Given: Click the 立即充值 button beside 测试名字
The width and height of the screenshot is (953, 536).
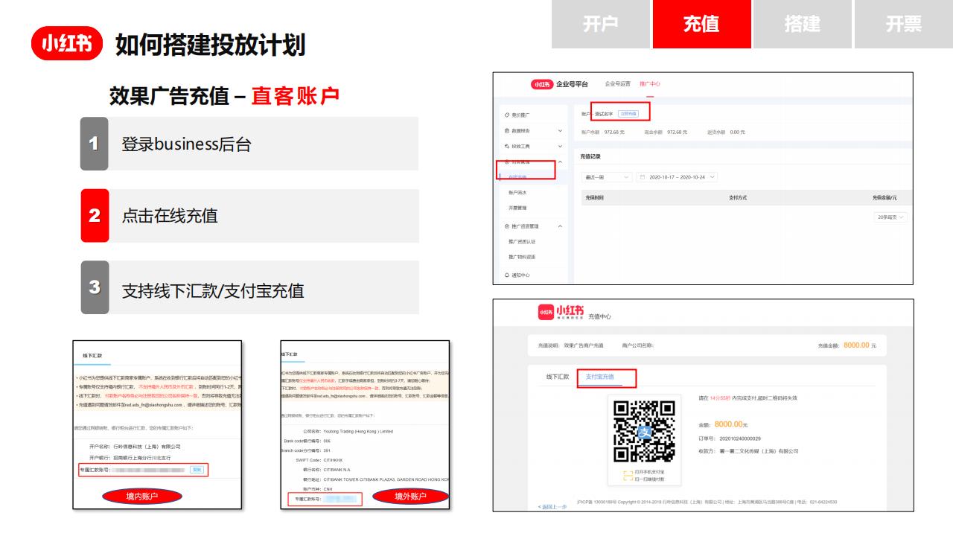Looking at the screenshot, I should tap(628, 113).
